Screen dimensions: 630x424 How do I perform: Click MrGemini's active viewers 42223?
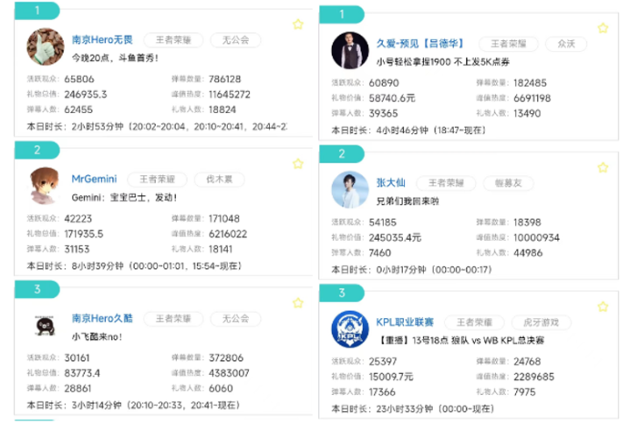78,218
